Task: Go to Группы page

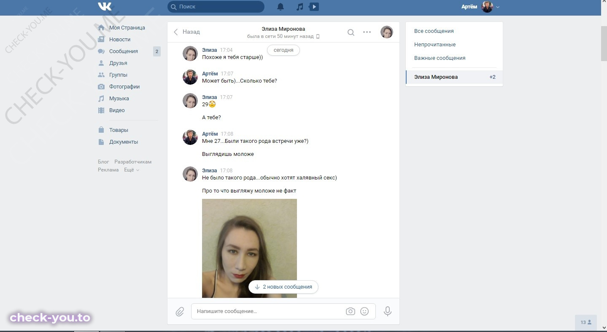Action: (x=118, y=75)
